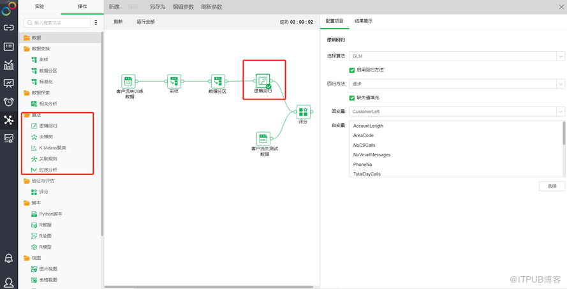Click the 运行全部 button
The image size is (567, 289).
click(x=145, y=22)
